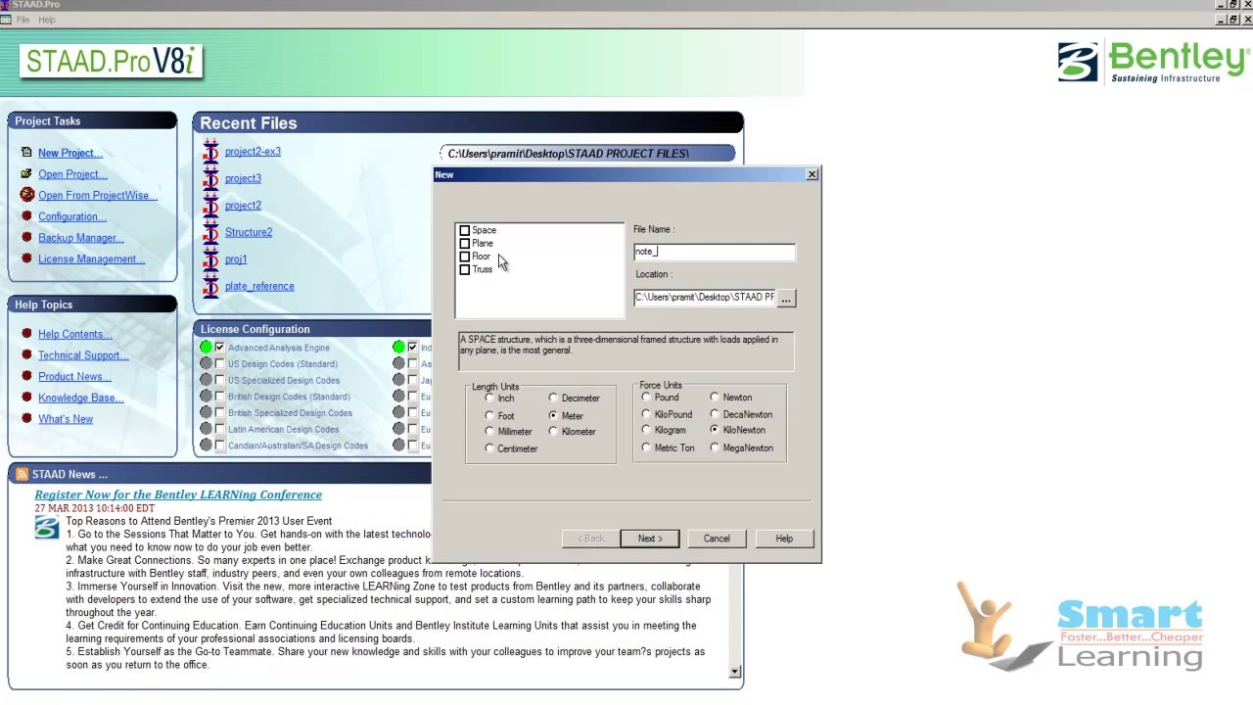Select Decimeter length unit
Screen dimensions: 1253x705
coord(553,398)
